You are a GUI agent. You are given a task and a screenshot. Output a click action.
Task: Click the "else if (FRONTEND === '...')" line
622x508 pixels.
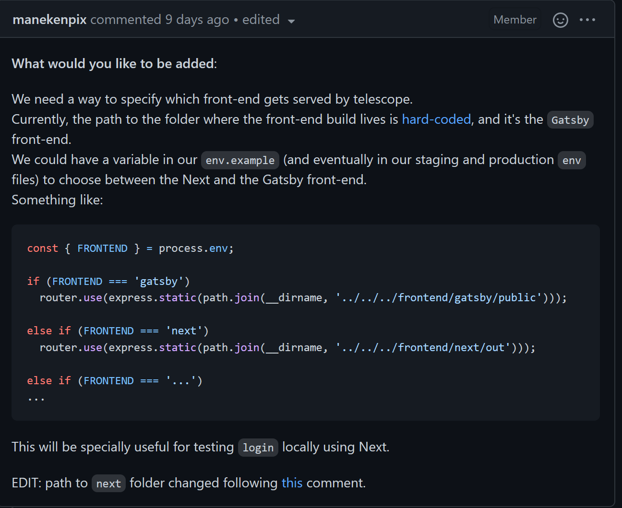click(115, 381)
